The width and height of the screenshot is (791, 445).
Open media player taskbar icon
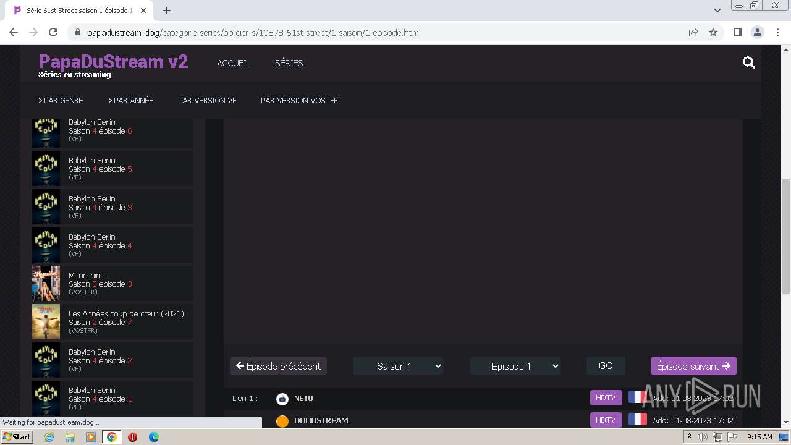tap(91, 437)
